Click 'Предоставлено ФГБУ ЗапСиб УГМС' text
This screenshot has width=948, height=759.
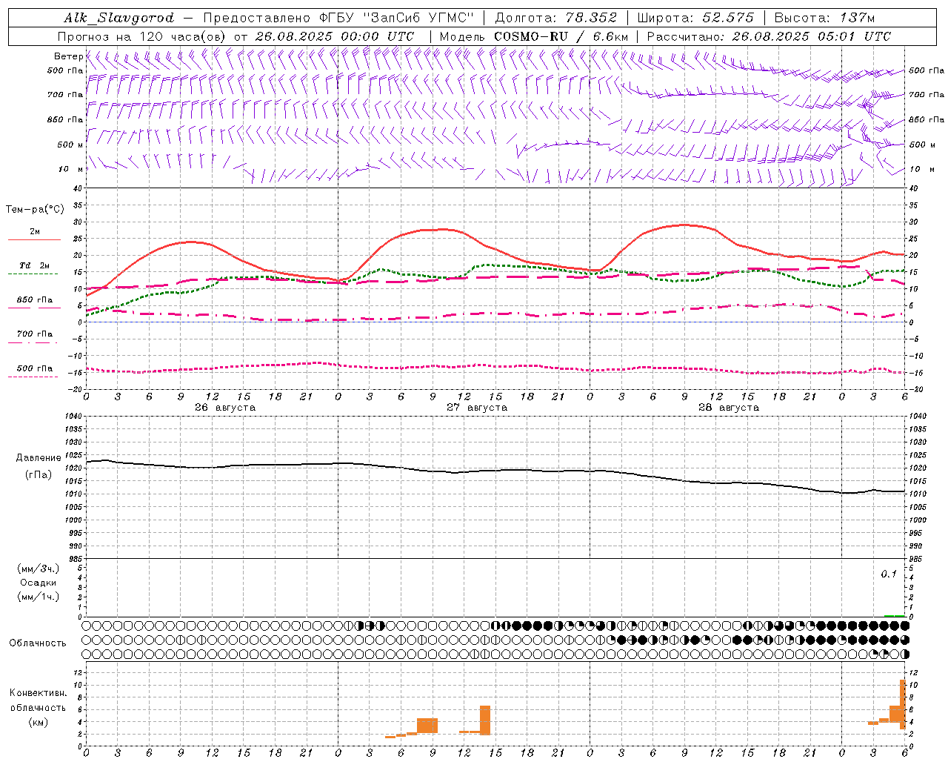coord(338,18)
